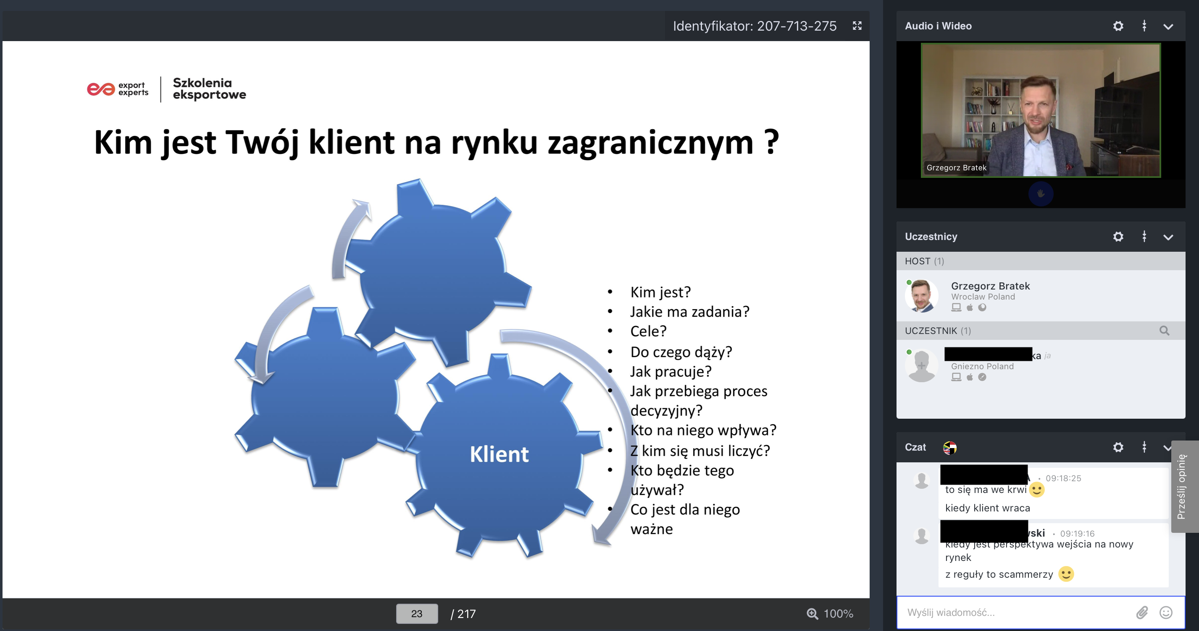
Task: Click slide page number field 23
Action: (417, 614)
